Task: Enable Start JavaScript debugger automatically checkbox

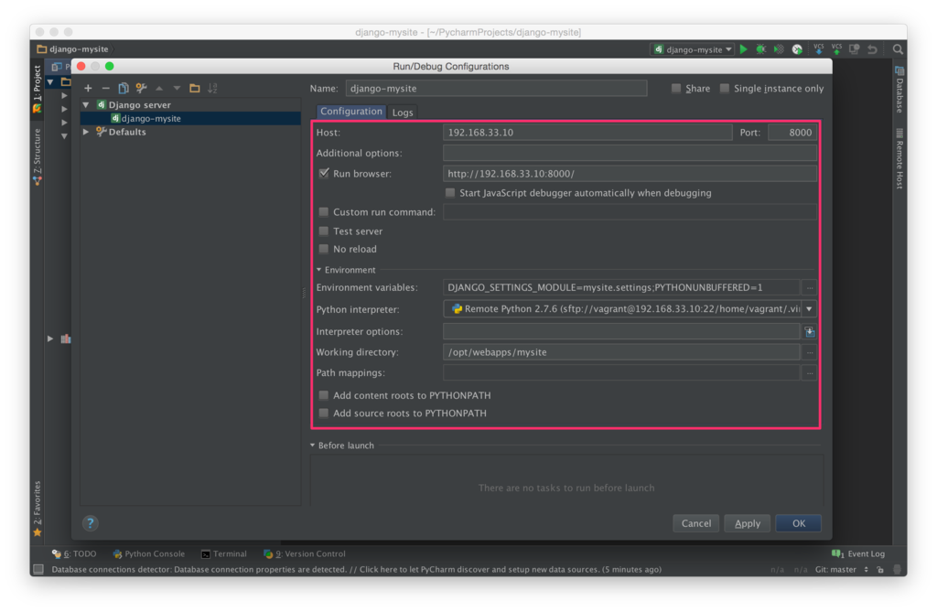Action: click(450, 192)
